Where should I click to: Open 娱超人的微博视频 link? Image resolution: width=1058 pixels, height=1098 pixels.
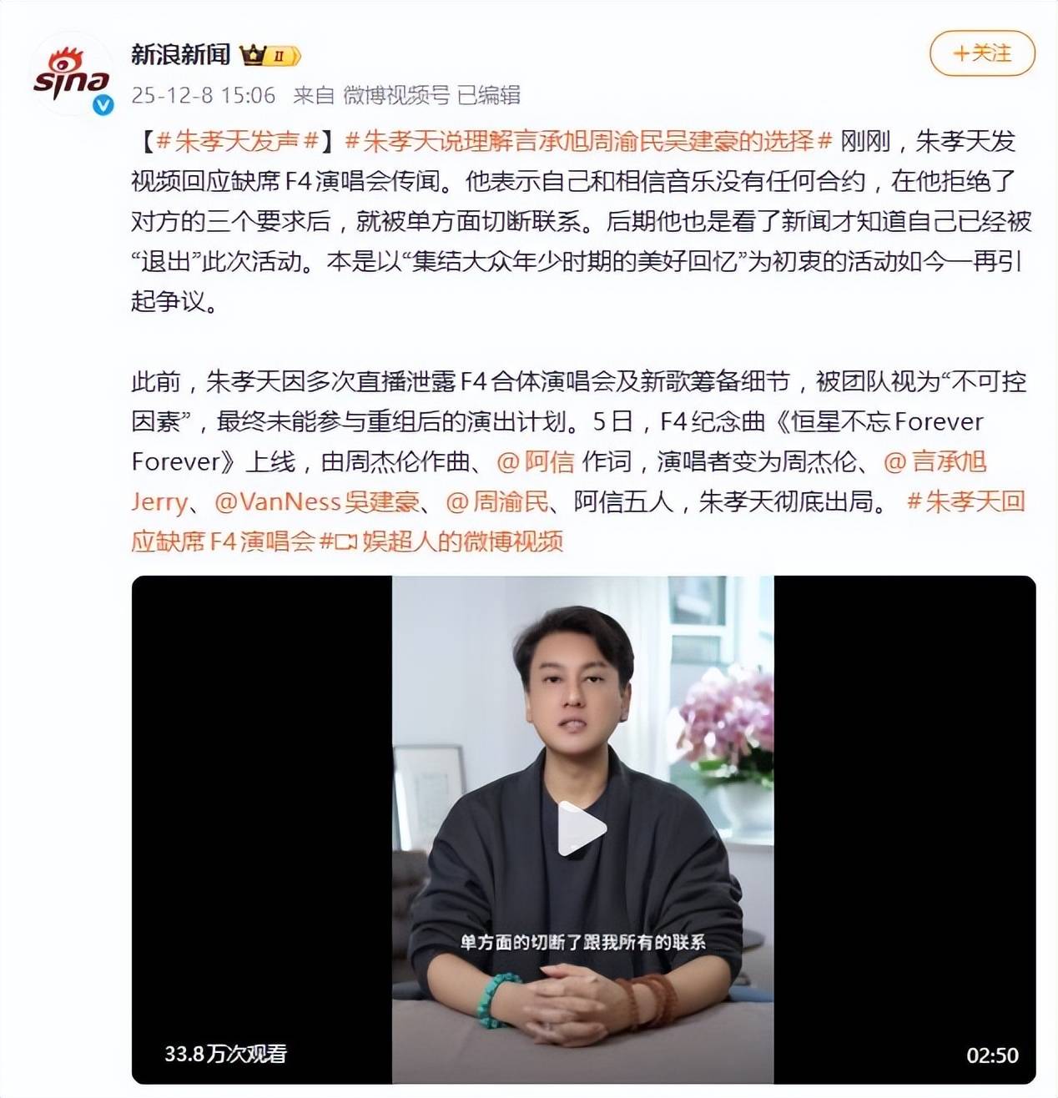tap(462, 541)
